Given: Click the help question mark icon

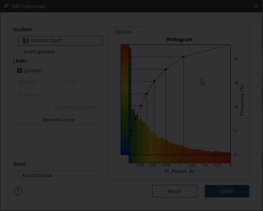Looking at the screenshot, I should pyautogui.click(x=18, y=191).
